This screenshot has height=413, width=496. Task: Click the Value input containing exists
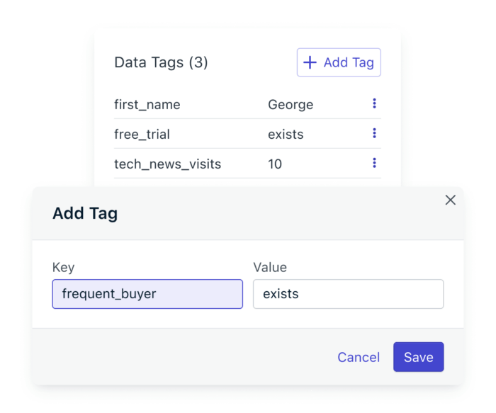point(348,294)
